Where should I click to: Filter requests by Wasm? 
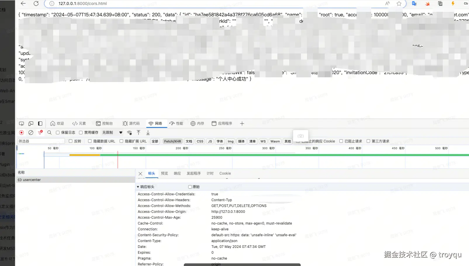pyautogui.click(x=275, y=141)
